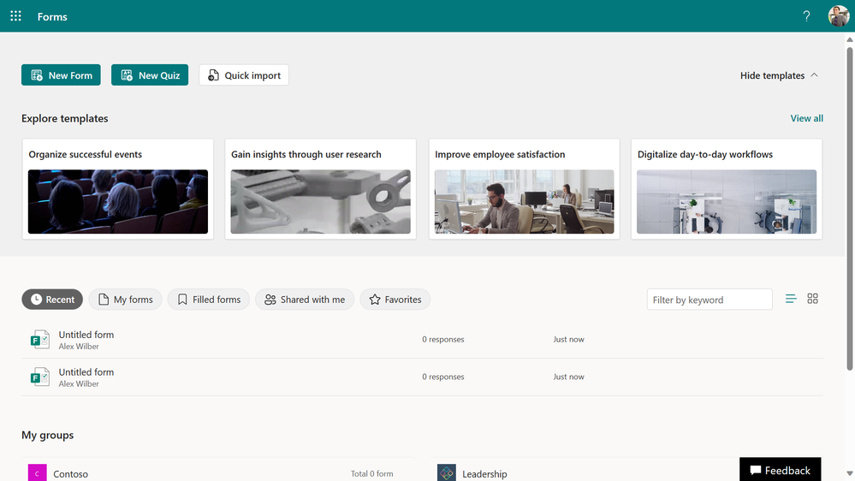
Task: Select the Recent tab
Action: (52, 300)
